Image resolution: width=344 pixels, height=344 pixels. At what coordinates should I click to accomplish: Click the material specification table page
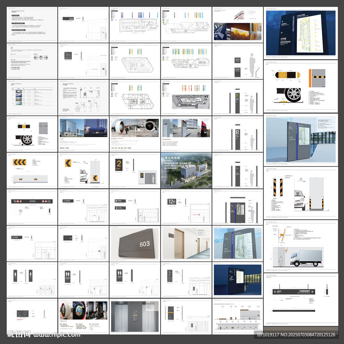click(x=32, y=97)
